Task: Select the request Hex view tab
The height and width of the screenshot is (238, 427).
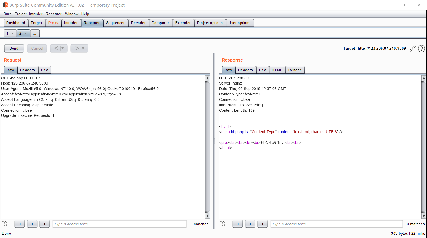Action: click(45, 70)
